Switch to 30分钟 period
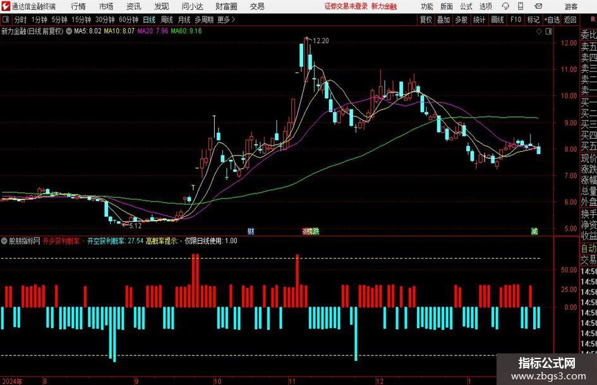The image size is (597, 385). tap(105, 20)
